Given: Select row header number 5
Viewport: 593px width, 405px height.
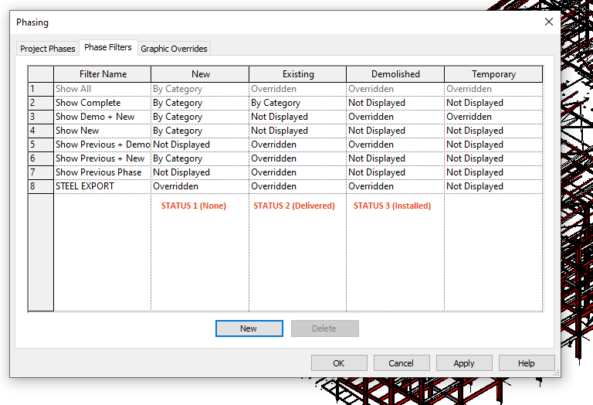Looking at the screenshot, I should (x=41, y=145).
